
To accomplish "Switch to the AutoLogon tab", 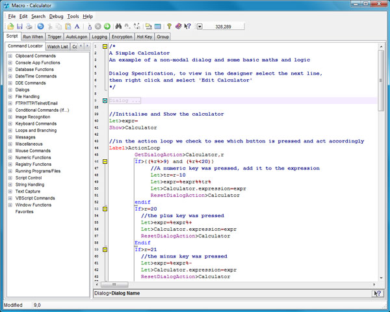I will 77,37.
